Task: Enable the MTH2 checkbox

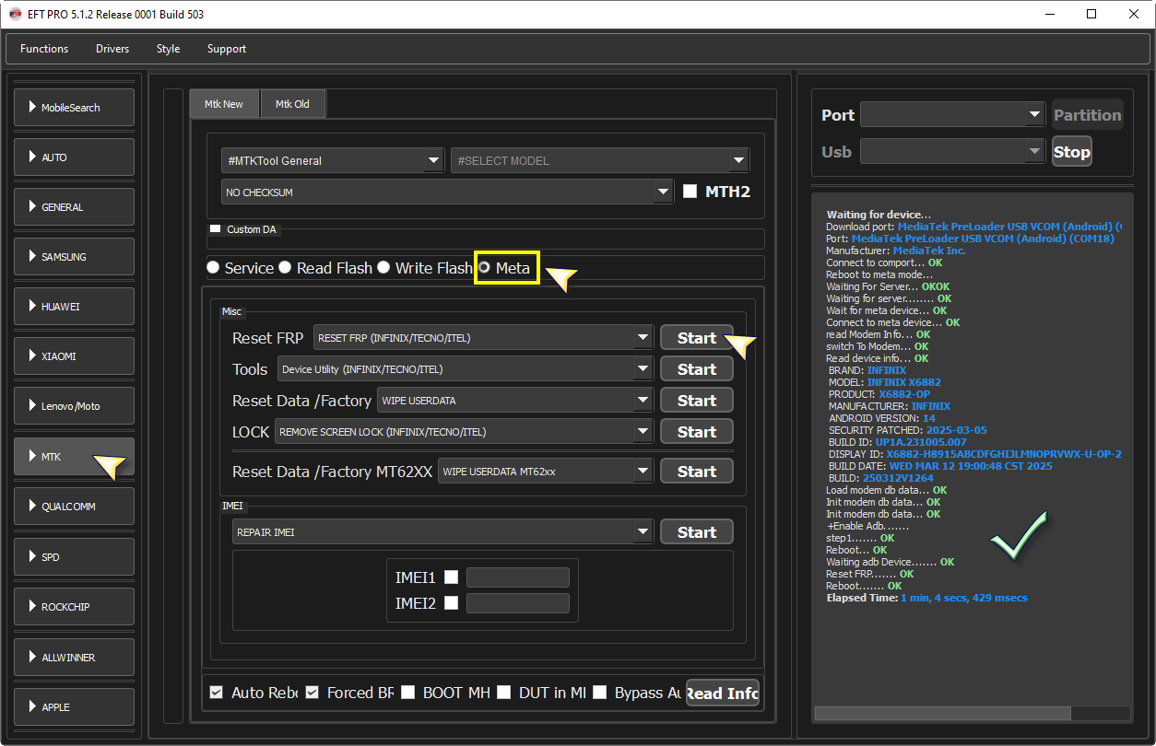Action: [x=690, y=192]
